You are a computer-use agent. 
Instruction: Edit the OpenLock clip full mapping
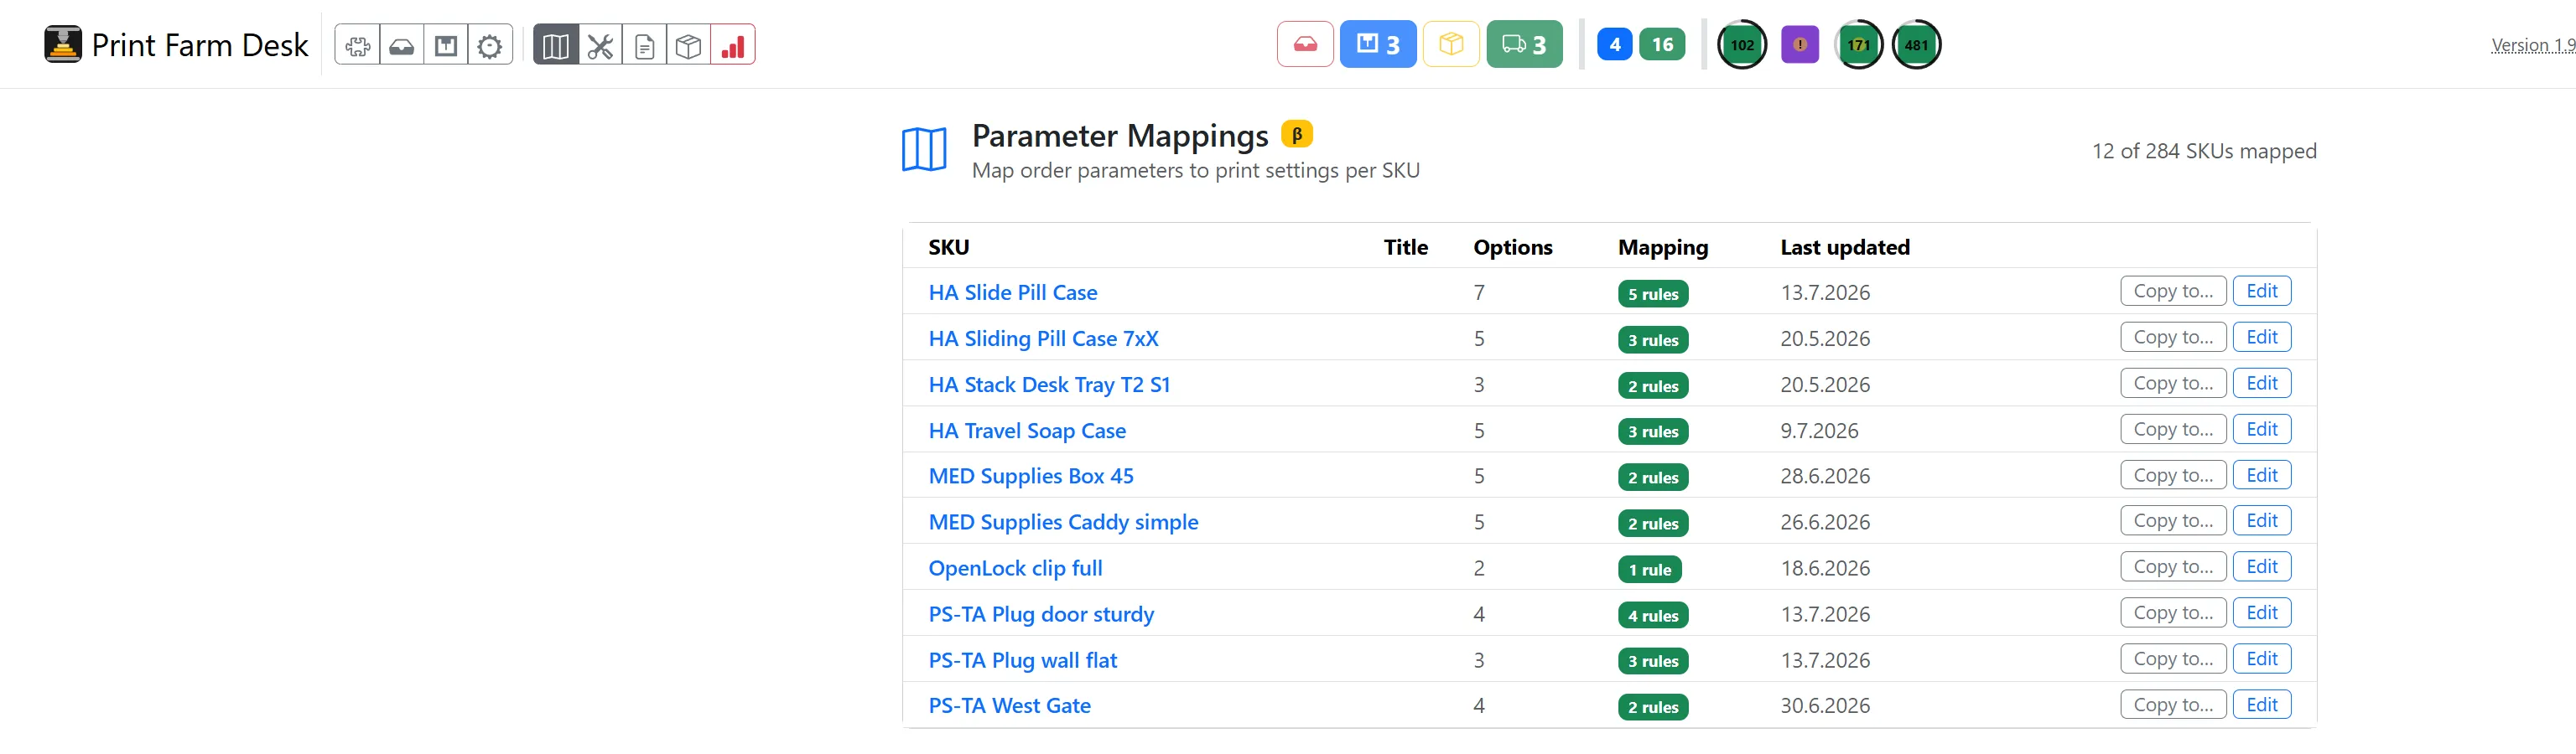point(2262,566)
